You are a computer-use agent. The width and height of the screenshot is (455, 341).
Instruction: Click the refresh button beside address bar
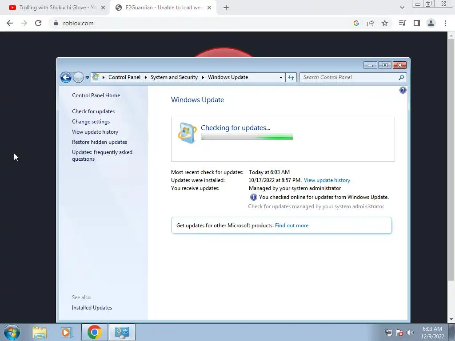(291, 77)
